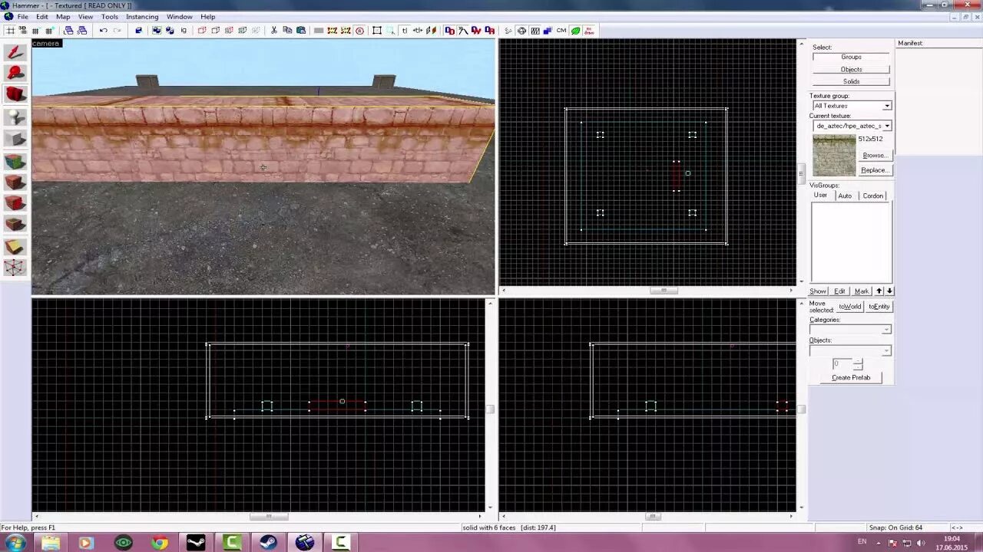Image resolution: width=983 pixels, height=552 pixels.
Task: Select the Apply Decals tool
Action: click(15, 203)
